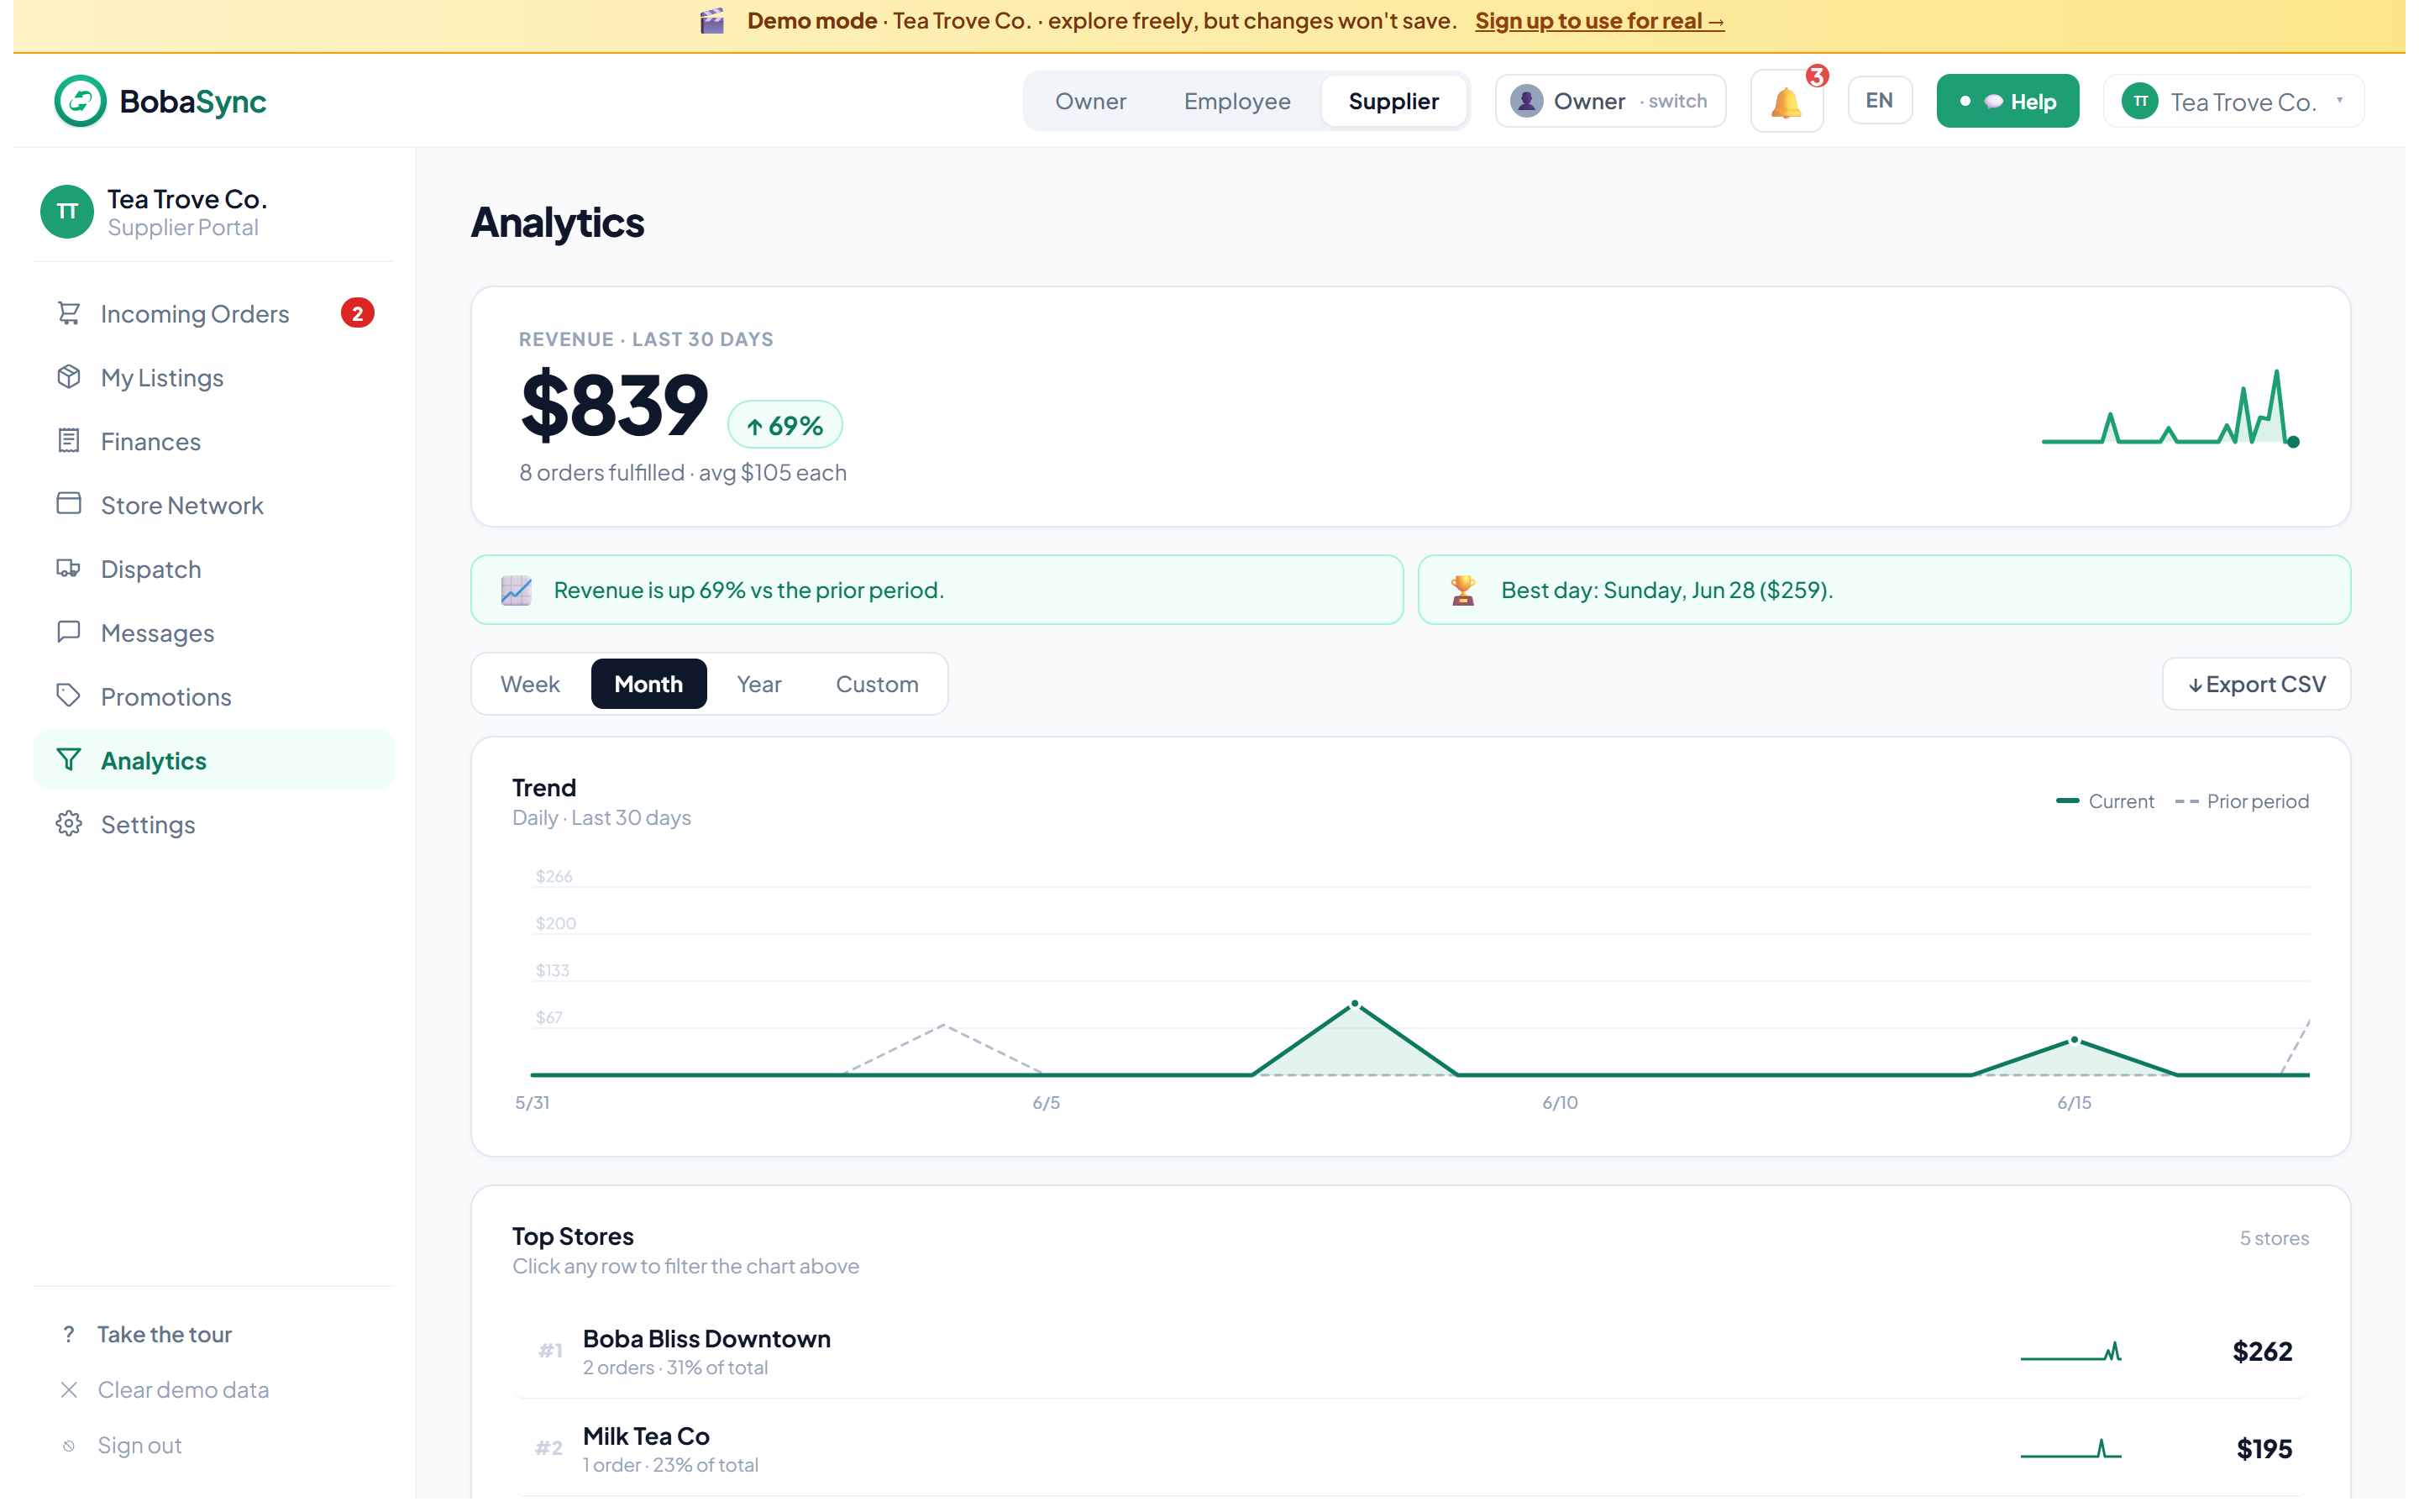Viewport: 2419px width, 1512px height.
Task: Toggle the Current series legend
Action: tap(2104, 801)
